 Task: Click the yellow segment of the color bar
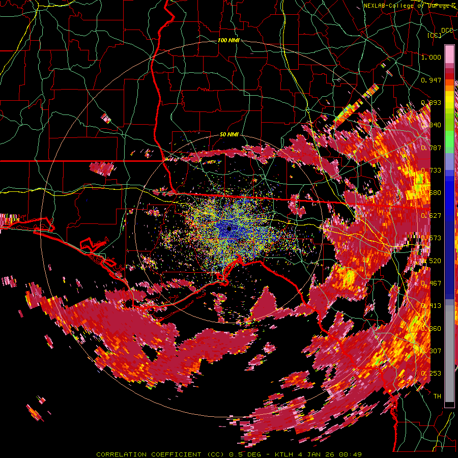point(449,100)
